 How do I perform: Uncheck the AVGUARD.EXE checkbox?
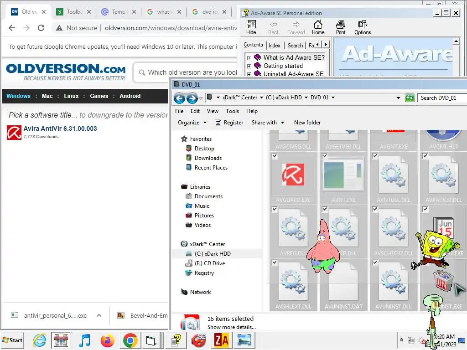point(275,156)
